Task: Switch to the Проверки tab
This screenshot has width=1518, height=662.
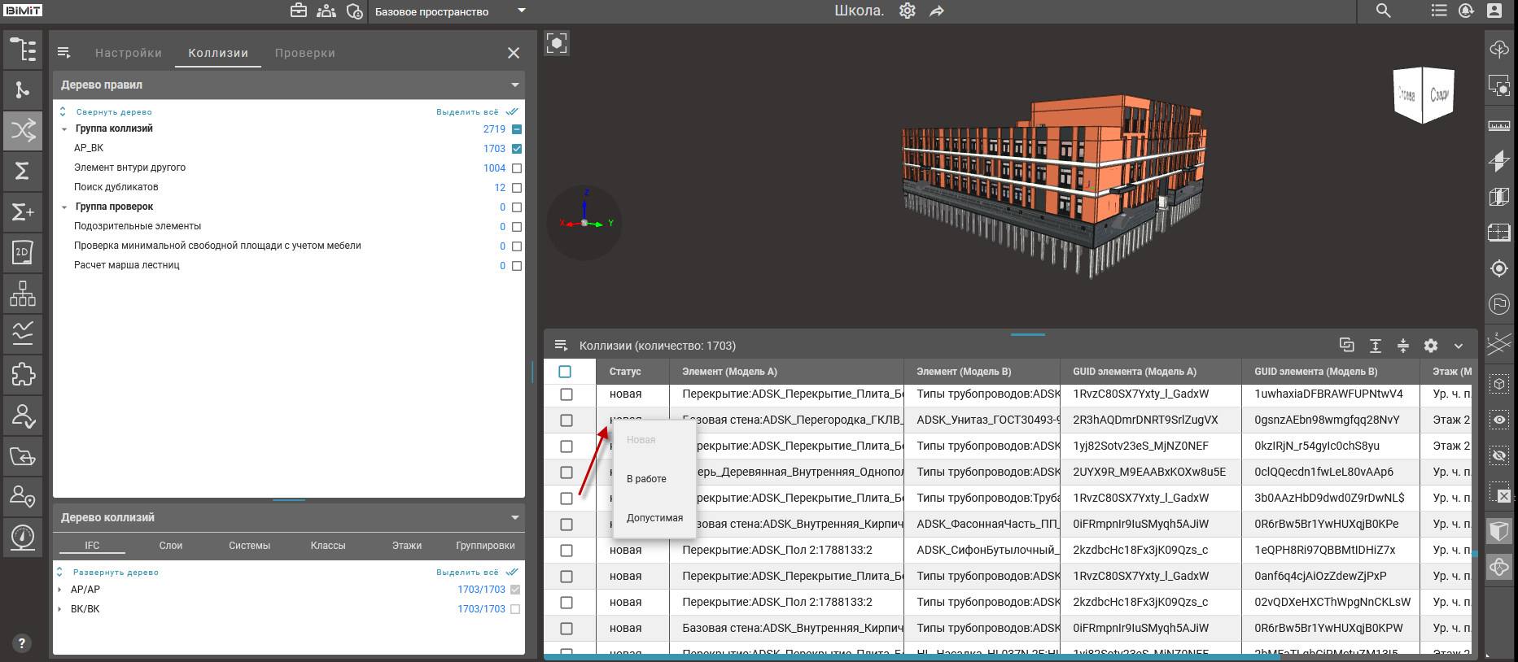Action: 304,53
